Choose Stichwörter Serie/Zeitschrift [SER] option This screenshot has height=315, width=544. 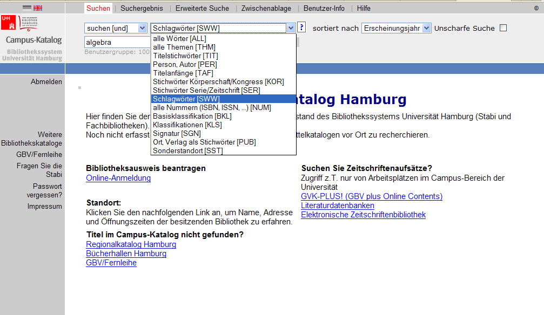point(224,91)
